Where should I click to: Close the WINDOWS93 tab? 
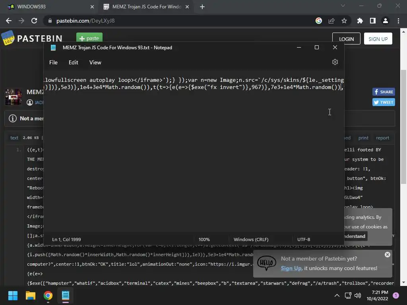click(x=92, y=7)
